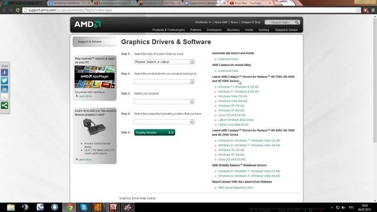Click Learn More under ASUS ROG ARES II
This screenshot has width=377, height=212.
pos(85,160)
